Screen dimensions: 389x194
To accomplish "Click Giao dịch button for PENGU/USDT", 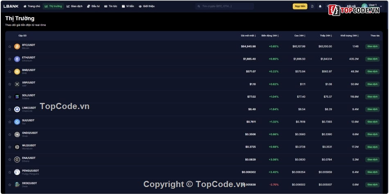I will 372,172.
